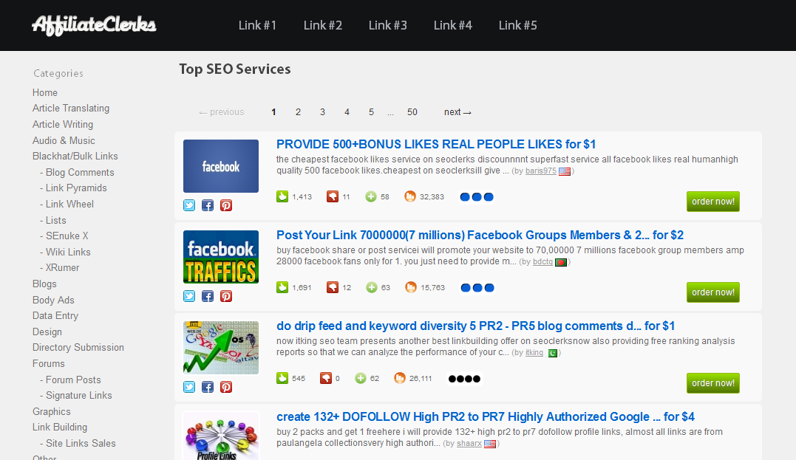Viewport: 796px width, 460px height.
Task: Share the first listing on Twitter
Action: click(x=189, y=205)
